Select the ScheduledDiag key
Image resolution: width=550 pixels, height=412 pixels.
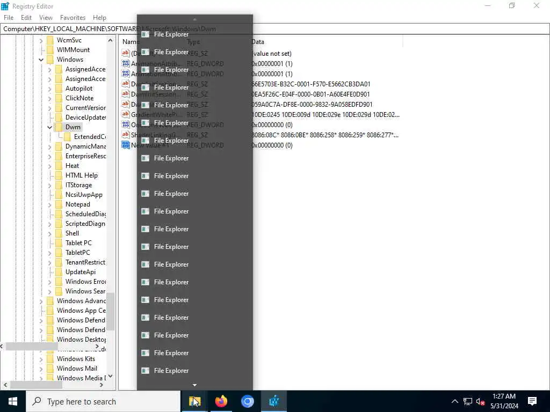85,214
